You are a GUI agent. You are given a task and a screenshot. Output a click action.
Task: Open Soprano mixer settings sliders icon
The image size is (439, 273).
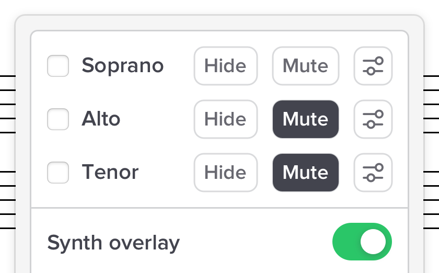click(x=373, y=66)
